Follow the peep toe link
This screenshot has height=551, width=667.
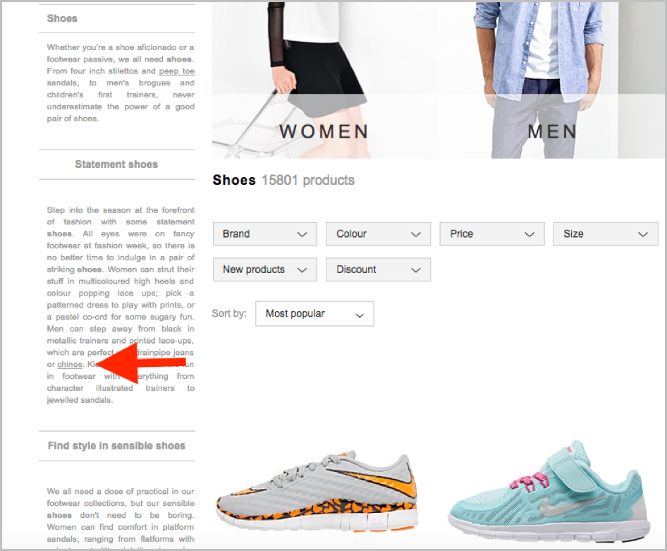click(x=177, y=71)
